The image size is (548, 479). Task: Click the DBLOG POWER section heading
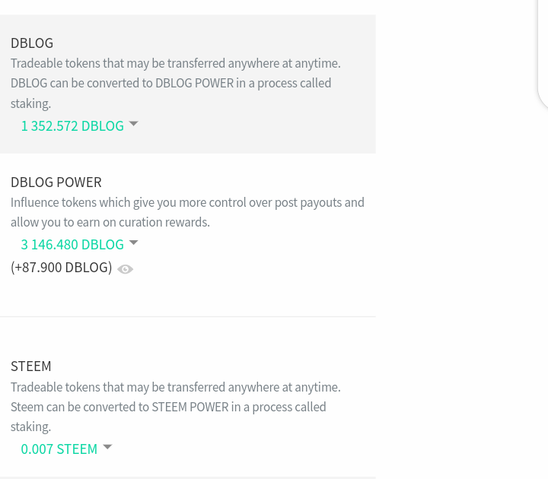[56, 182]
